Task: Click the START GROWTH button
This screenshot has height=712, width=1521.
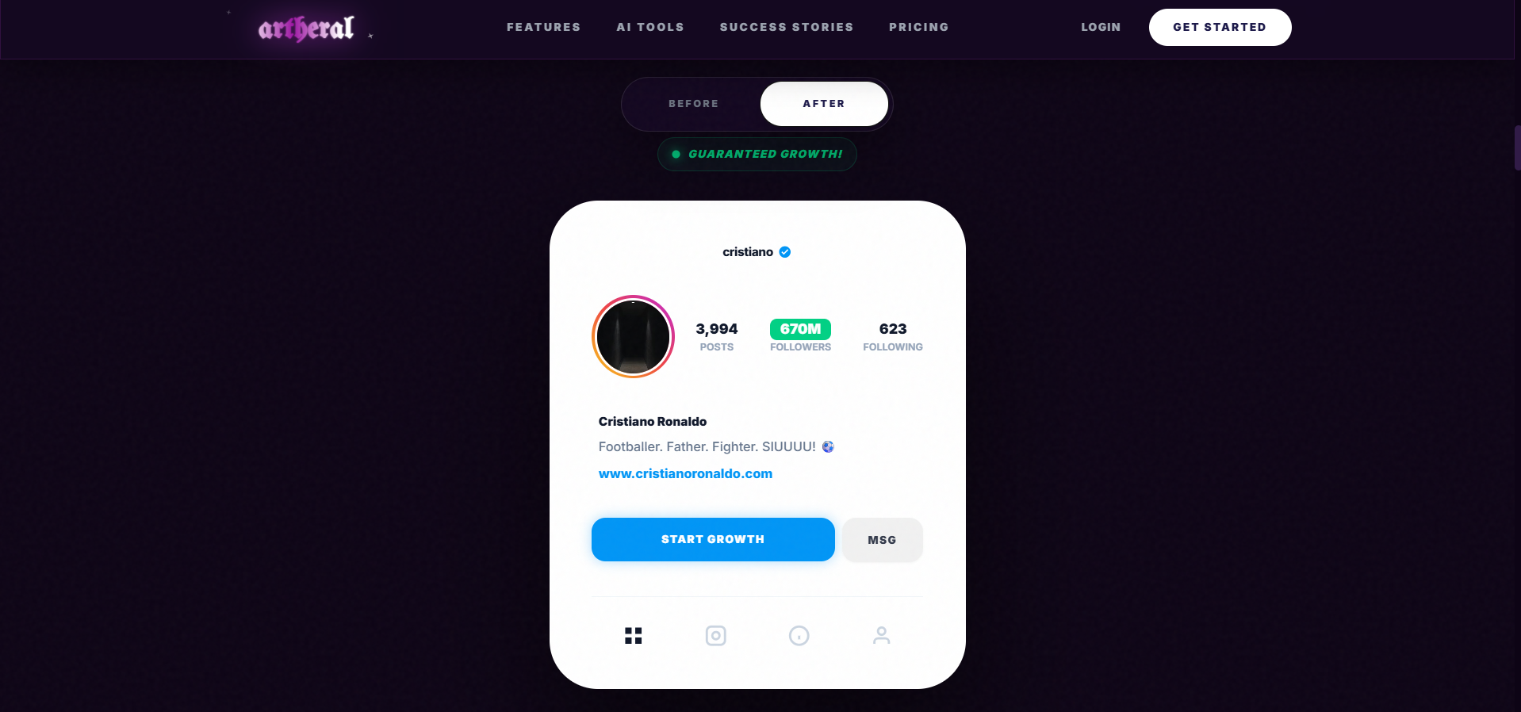Action: (x=713, y=539)
